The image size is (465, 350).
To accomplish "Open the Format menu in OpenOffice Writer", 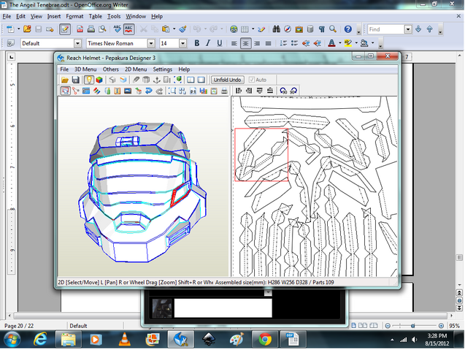I will pos(74,16).
